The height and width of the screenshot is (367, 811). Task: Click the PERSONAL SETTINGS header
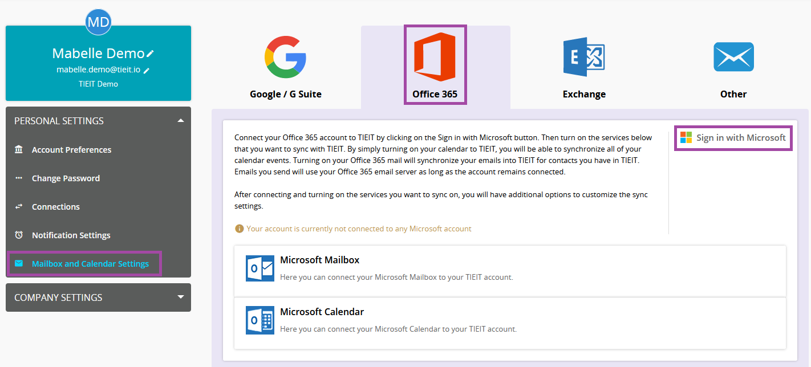(98, 121)
